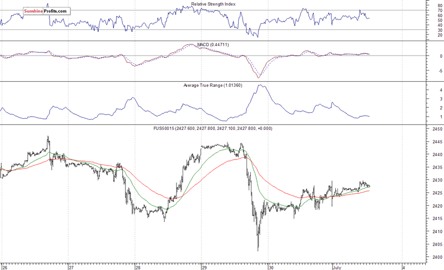Click the lowest price spike near 2402

pyautogui.click(x=258, y=249)
